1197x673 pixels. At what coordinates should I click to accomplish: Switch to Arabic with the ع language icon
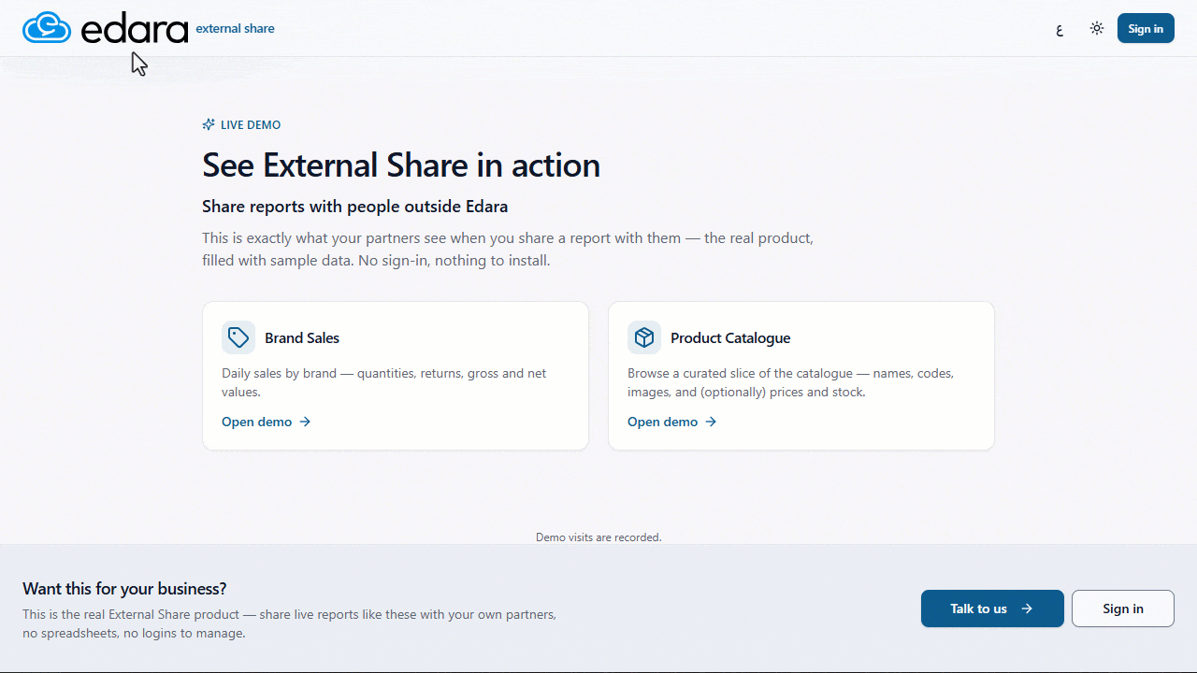point(1060,29)
